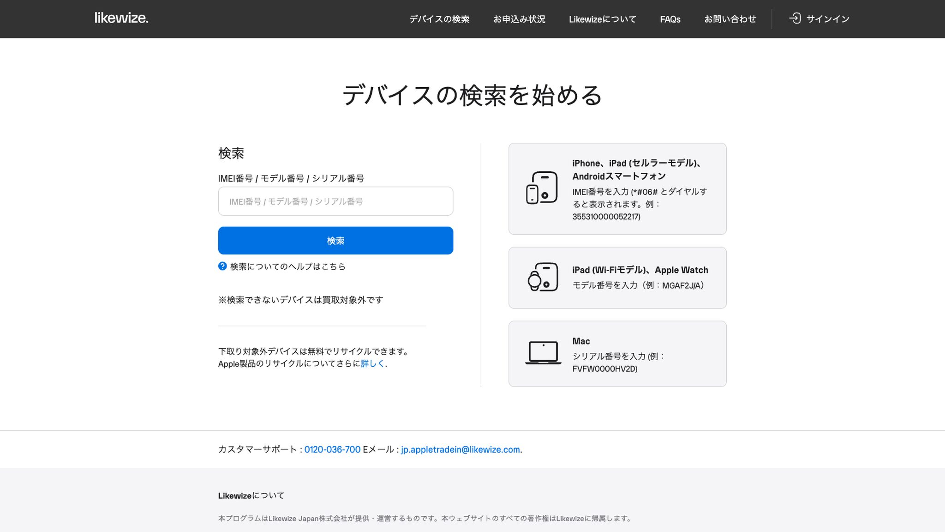
Task: Click example serial FVFW0000HV2D text
Action: tap(604, 369)
